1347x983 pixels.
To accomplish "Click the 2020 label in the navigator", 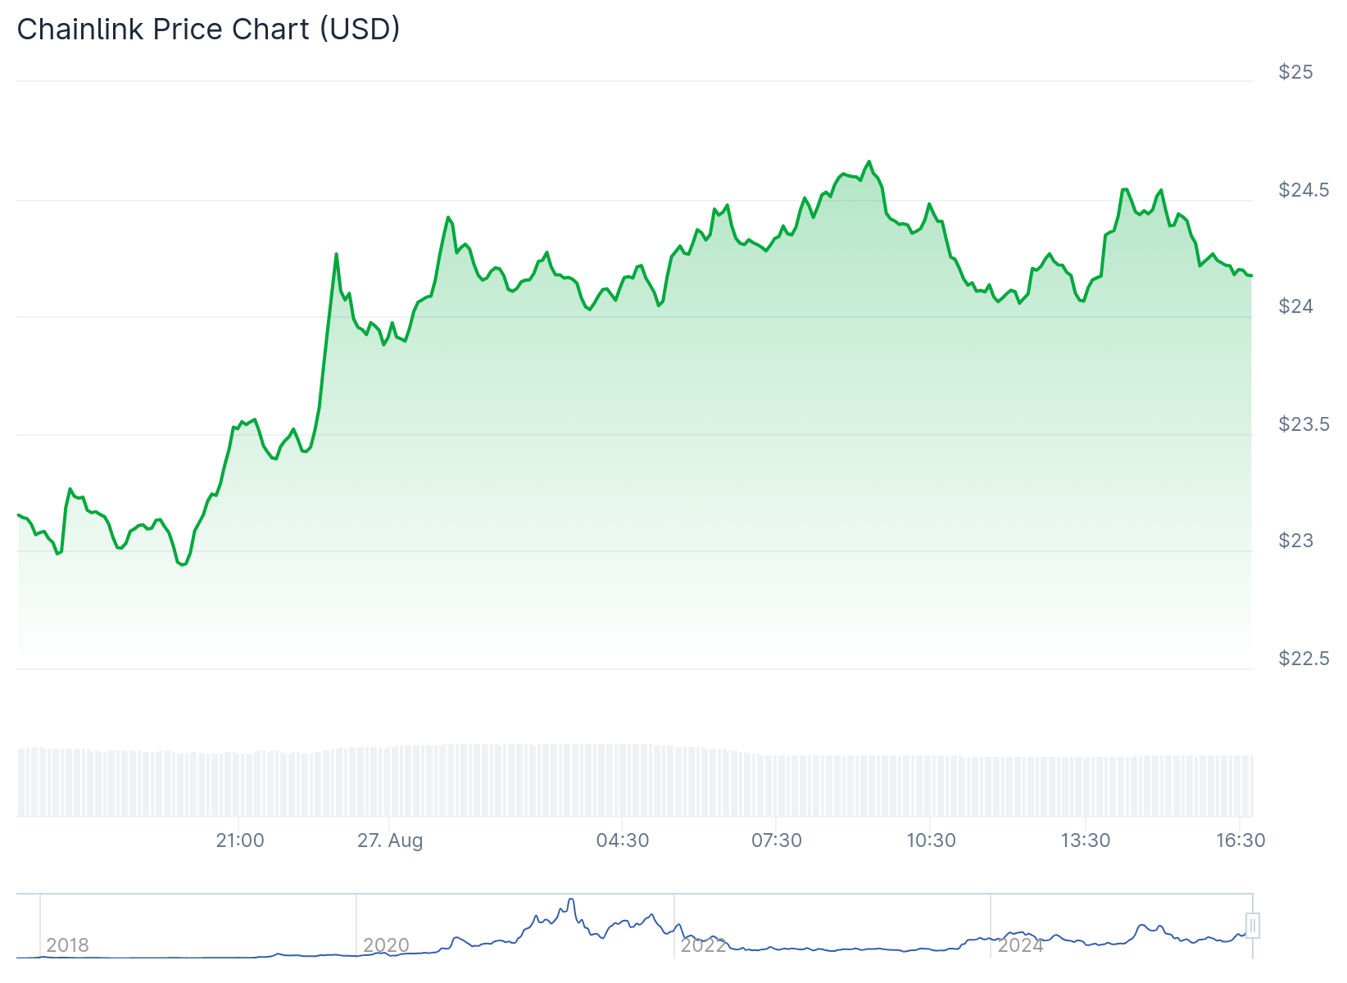I will click(x=386, y=945).
